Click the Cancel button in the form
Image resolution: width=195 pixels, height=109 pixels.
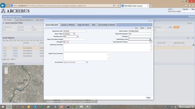coord(149,28)
